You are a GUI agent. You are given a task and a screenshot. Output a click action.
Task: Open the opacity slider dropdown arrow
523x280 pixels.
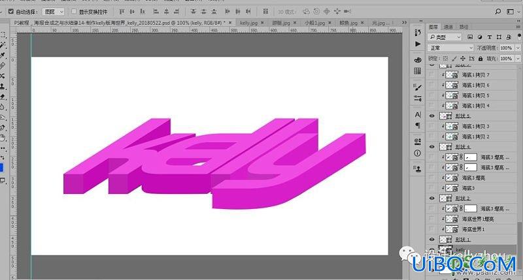click(x=518, y=48)
